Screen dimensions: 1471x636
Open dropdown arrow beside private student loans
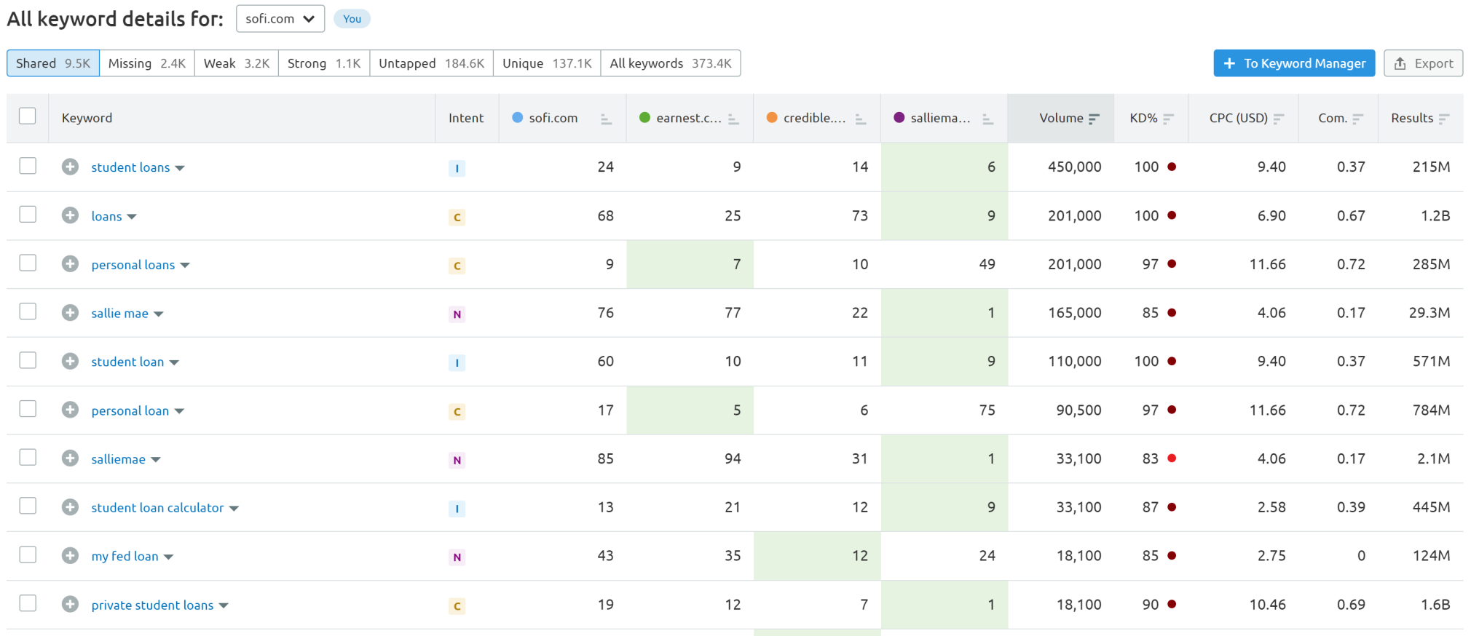[224, 606]
